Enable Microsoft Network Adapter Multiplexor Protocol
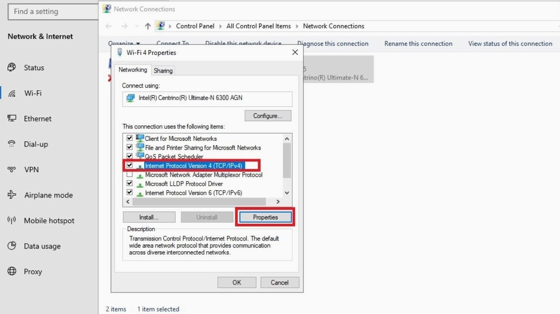The image size is (560, 314). [x=131, y=175]
